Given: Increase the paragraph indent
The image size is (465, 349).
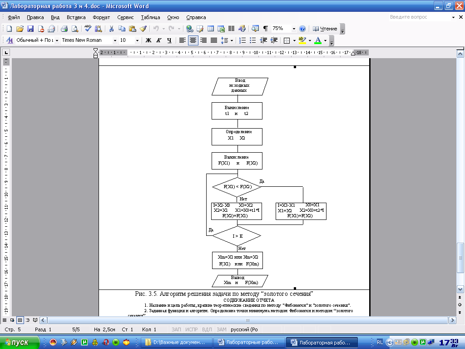Looking at the screenshot, I should click(274, 40).
